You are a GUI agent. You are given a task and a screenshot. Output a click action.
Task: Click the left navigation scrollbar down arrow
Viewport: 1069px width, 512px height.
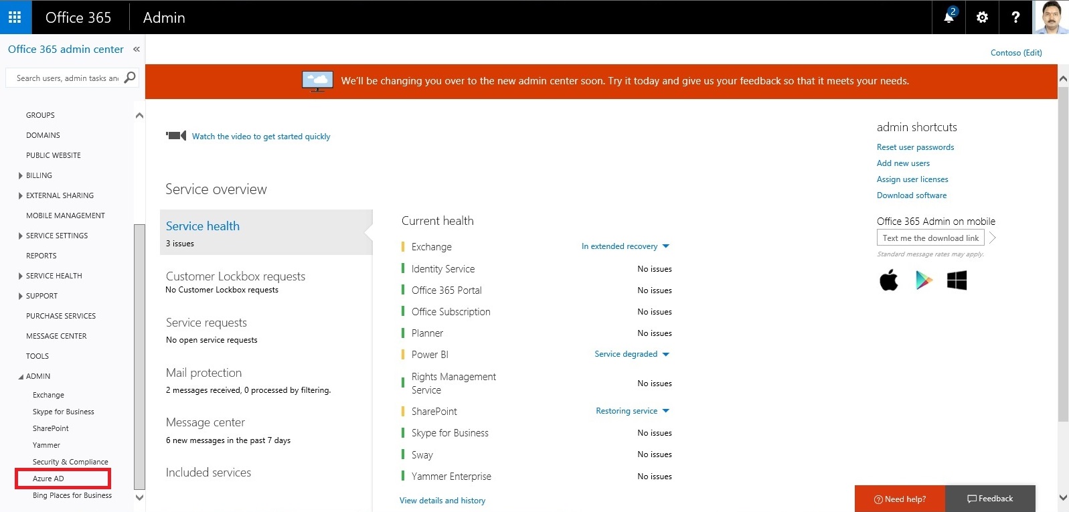139,497
